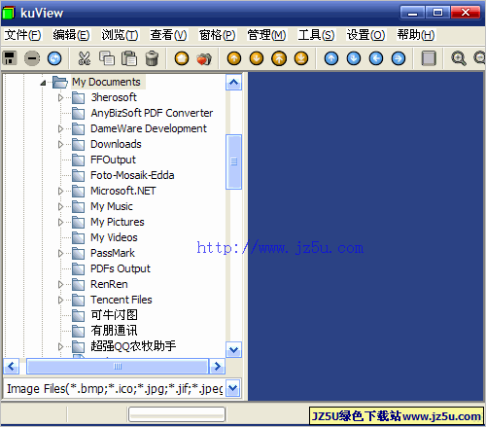Open the 设置(O) menu
The image size is (486, 427).
pos(365,35)
